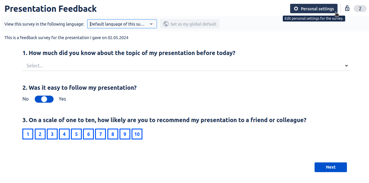Select rating 2 on recommendation scale
This screenshot has height=183, width=369.
[x=40, y=134]
